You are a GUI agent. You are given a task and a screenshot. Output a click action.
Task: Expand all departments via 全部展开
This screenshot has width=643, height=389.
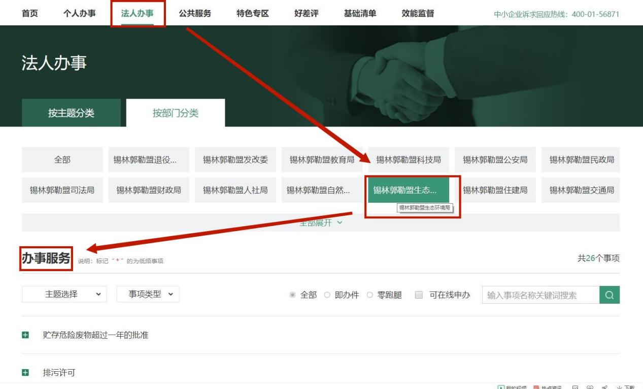click(x=321, y=223)
